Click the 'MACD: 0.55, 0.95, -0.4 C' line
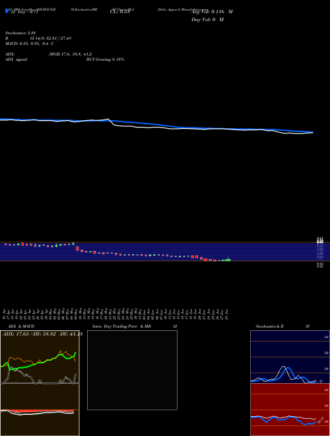Image resolution: width=330 pixels, height=436 pixels. click(30, 44)
